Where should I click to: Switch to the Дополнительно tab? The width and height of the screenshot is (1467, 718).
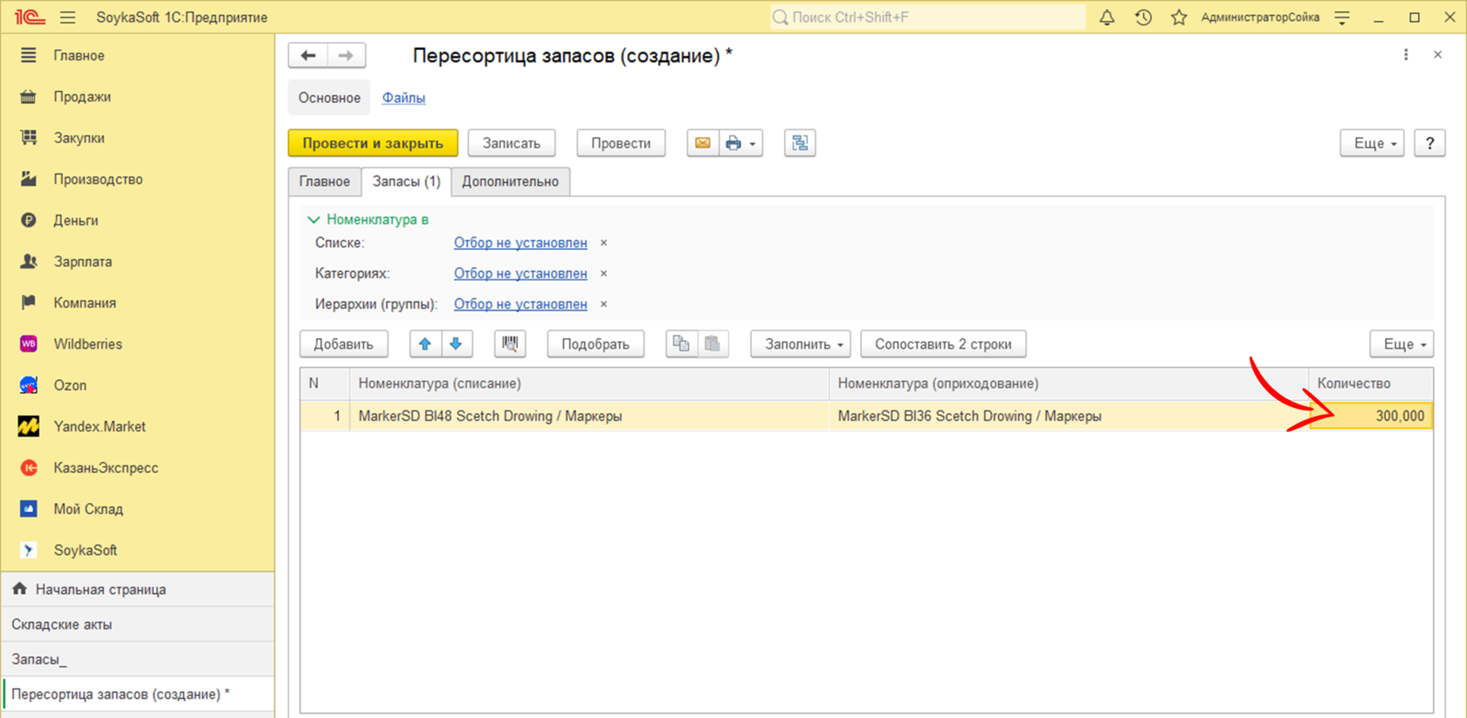click(x=510, y=182)
